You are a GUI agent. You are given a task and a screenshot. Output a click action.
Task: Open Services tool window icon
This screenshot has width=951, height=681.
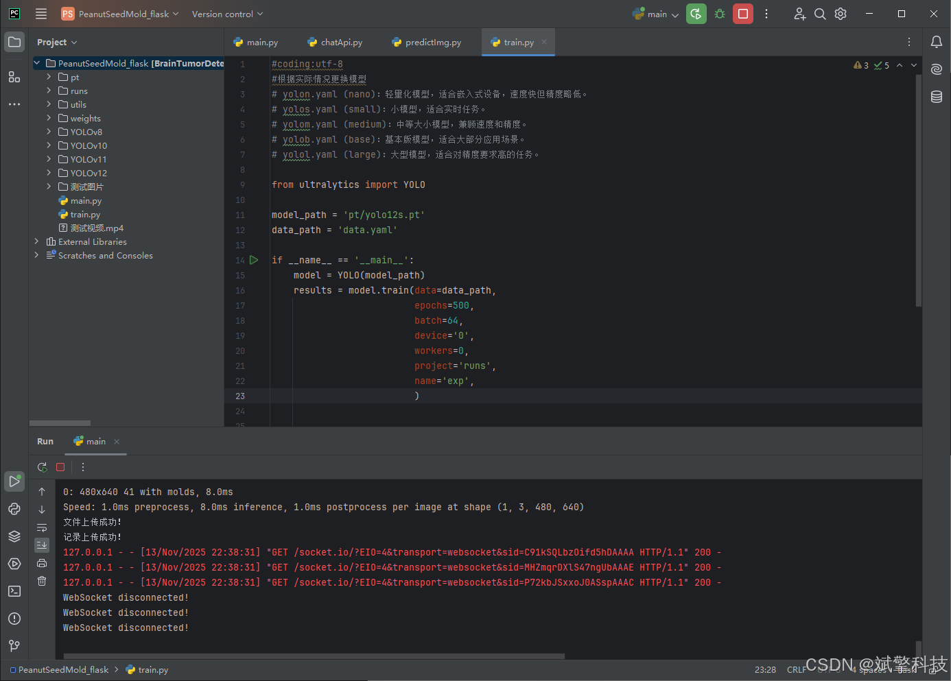(x=14, y=564)
